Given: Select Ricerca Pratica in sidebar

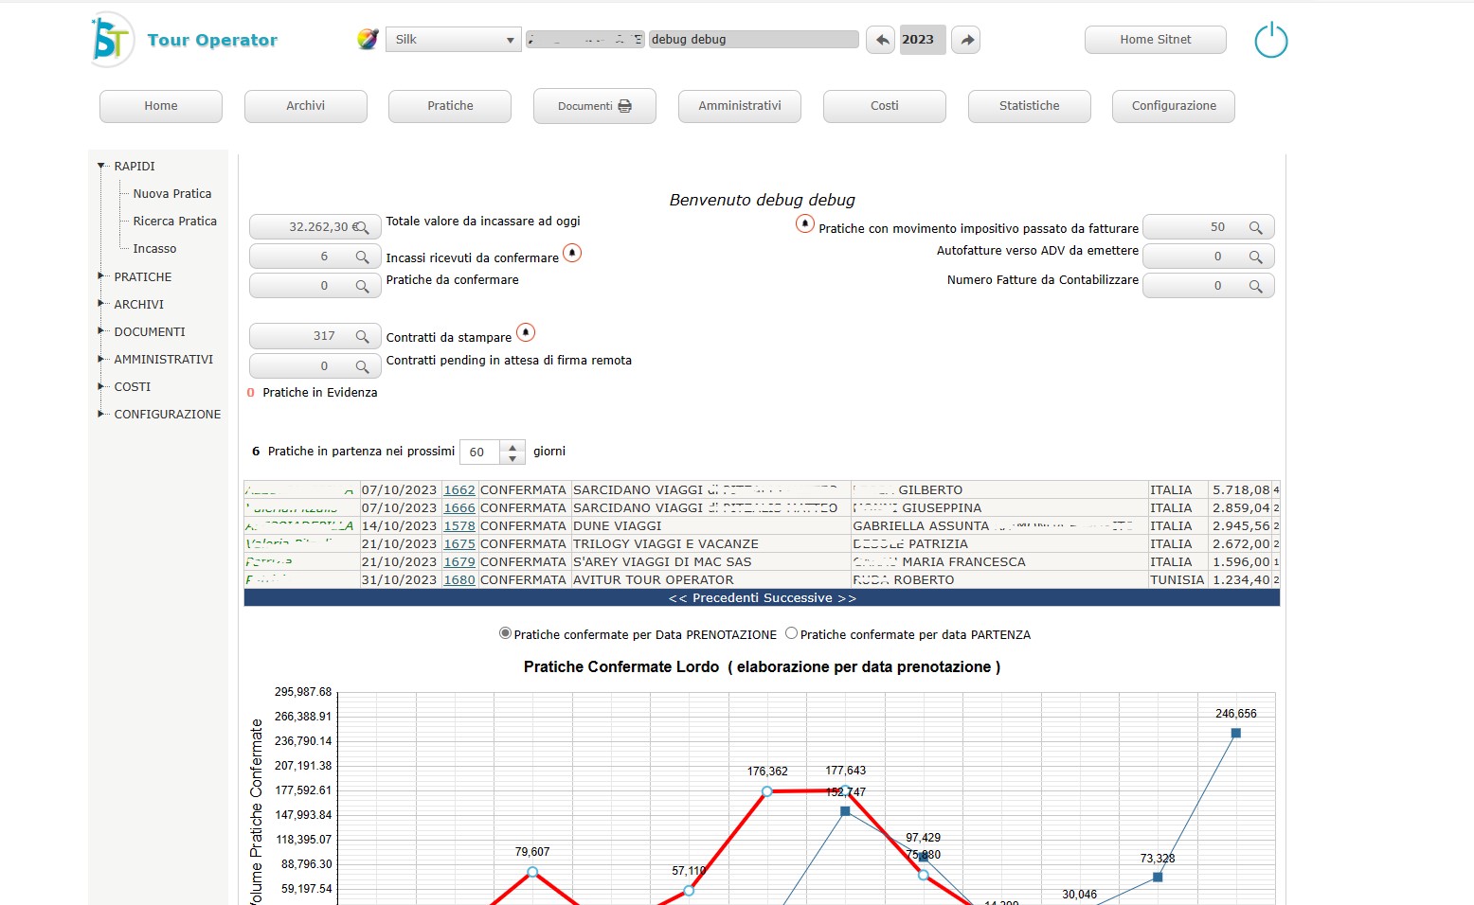Looking at the screenshot, I should (x=175, y=221).
